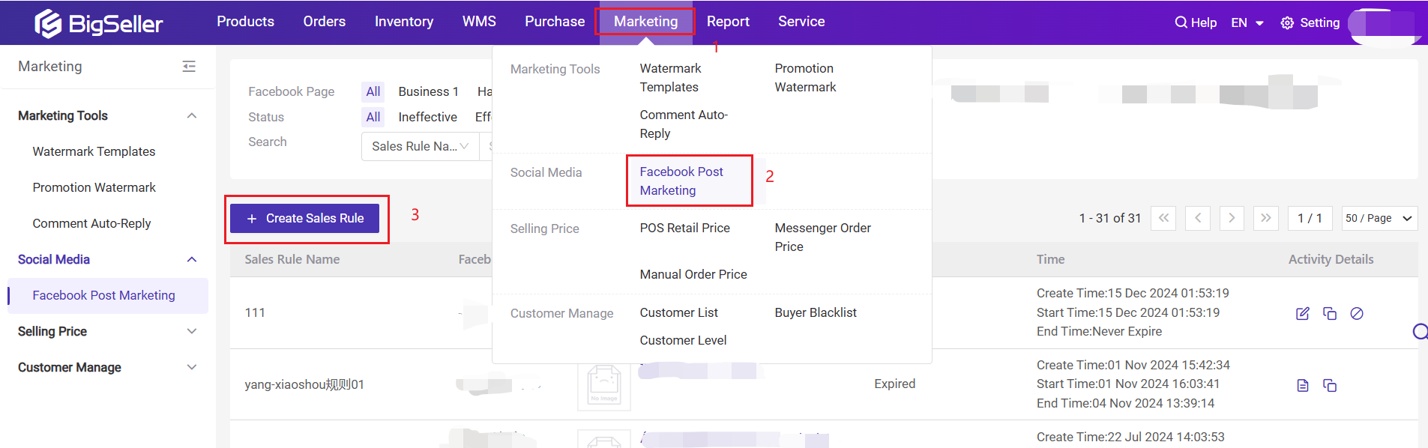Open Facebook Post Marketing in sidebar
This screenshot has width=1428, height=448.
pos(107,296)
